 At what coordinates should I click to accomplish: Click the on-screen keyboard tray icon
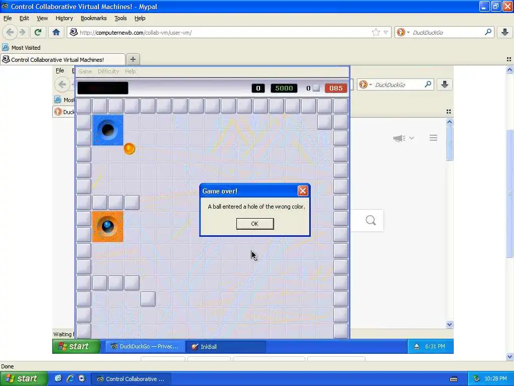point(454,379)
